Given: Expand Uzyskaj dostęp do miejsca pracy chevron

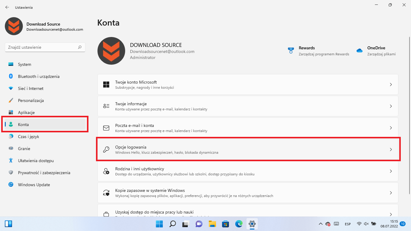Looking at the screenshot, I should 391,214.
